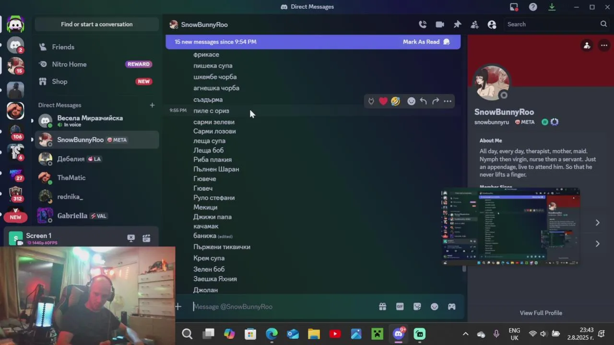The image size is (614, 345).
Task: Start a video call
Action: click(440, 24)
